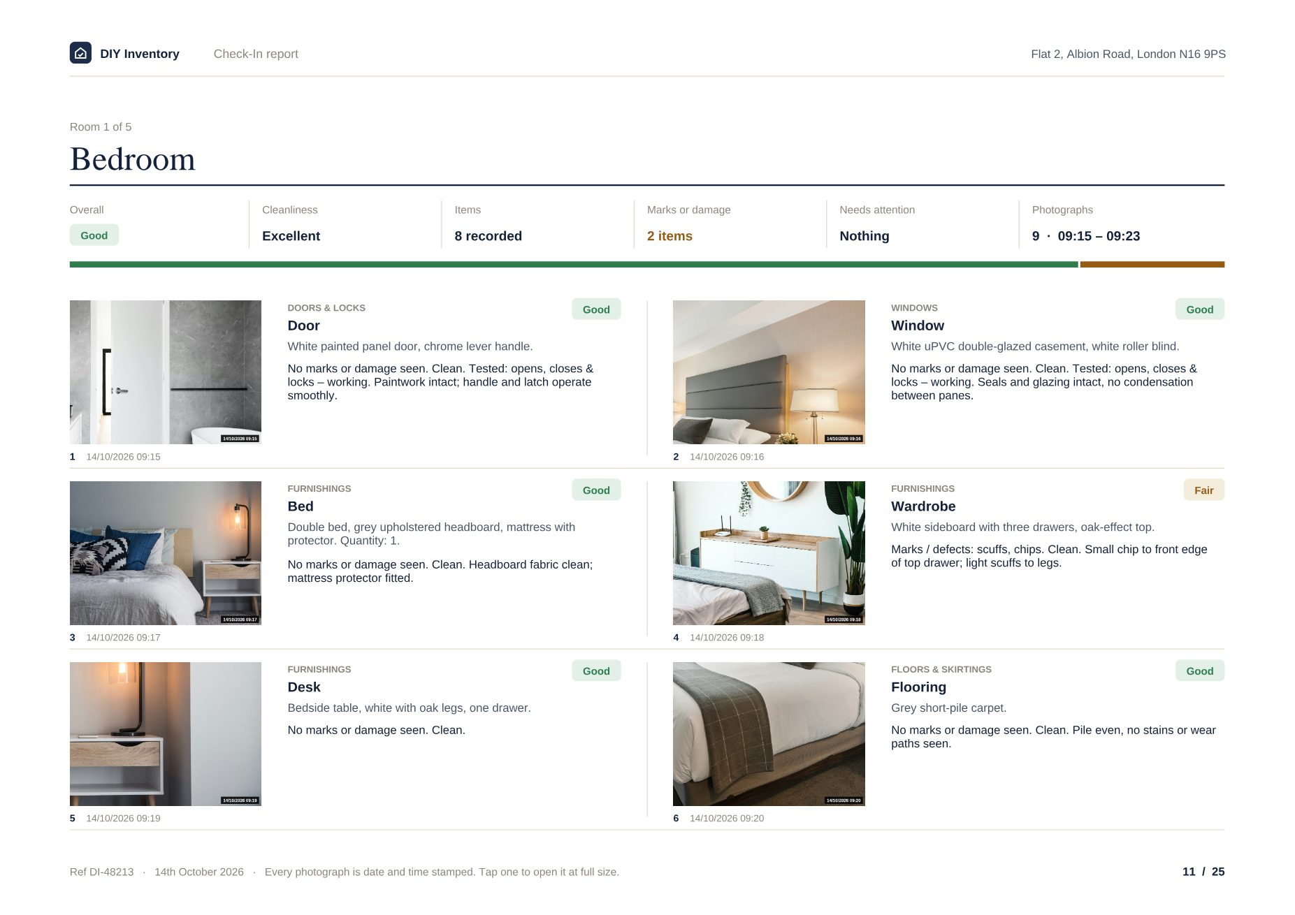Click the DIY Inventory house logo icon
The width and height of the screenshot is (1295, 915).
click(80, 53)
